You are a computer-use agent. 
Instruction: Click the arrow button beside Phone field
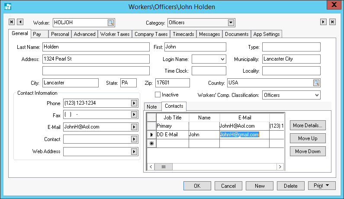tap(134, 103)
